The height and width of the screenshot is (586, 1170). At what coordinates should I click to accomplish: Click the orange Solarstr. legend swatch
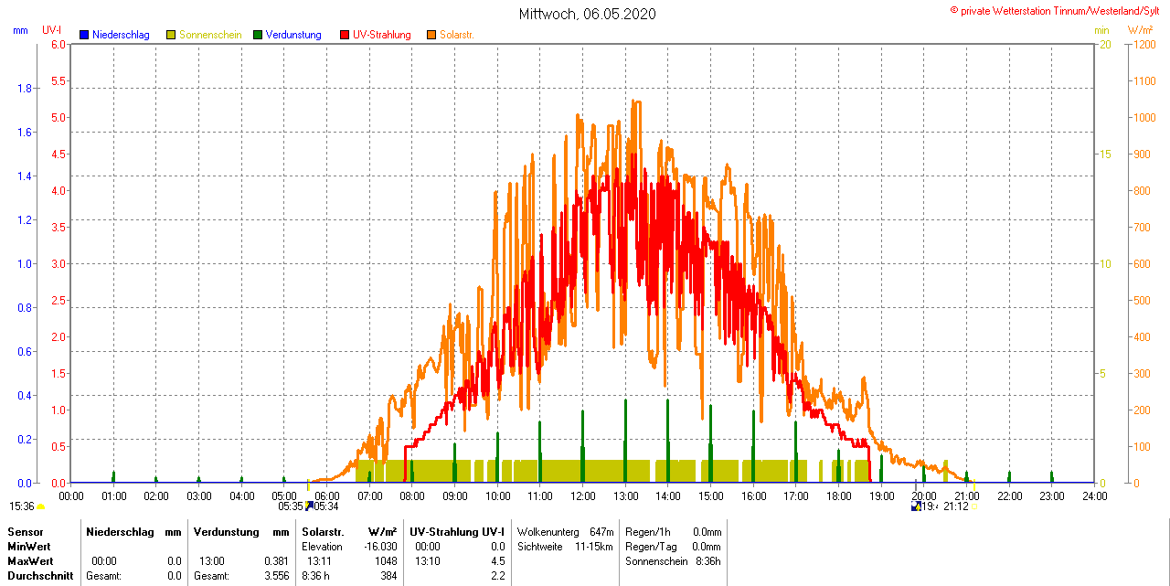[431, 35]
